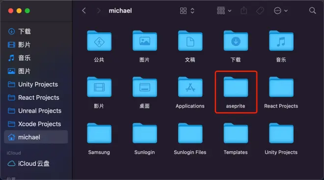Select the Sunlogin folder icon

coord(145,133)
